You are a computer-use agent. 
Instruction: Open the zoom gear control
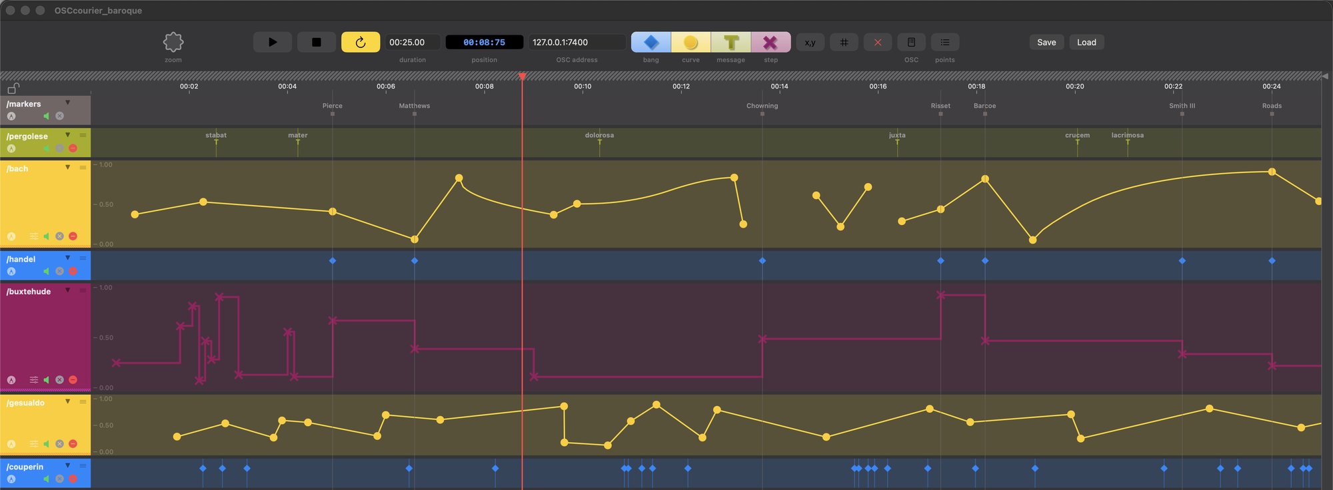pyautogui.click(x=173, y=42)
